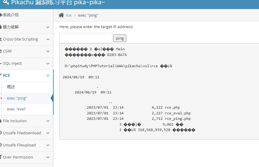Open the Unsafe Fileupload sidebar menu

click(26, 145)
